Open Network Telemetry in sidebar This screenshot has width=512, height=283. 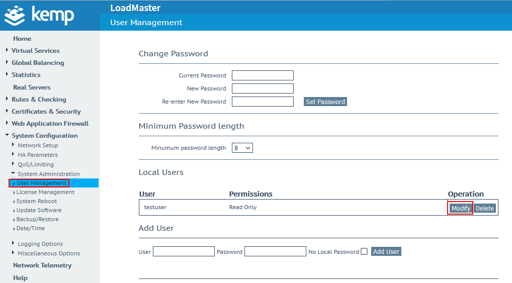coord(42,265)
